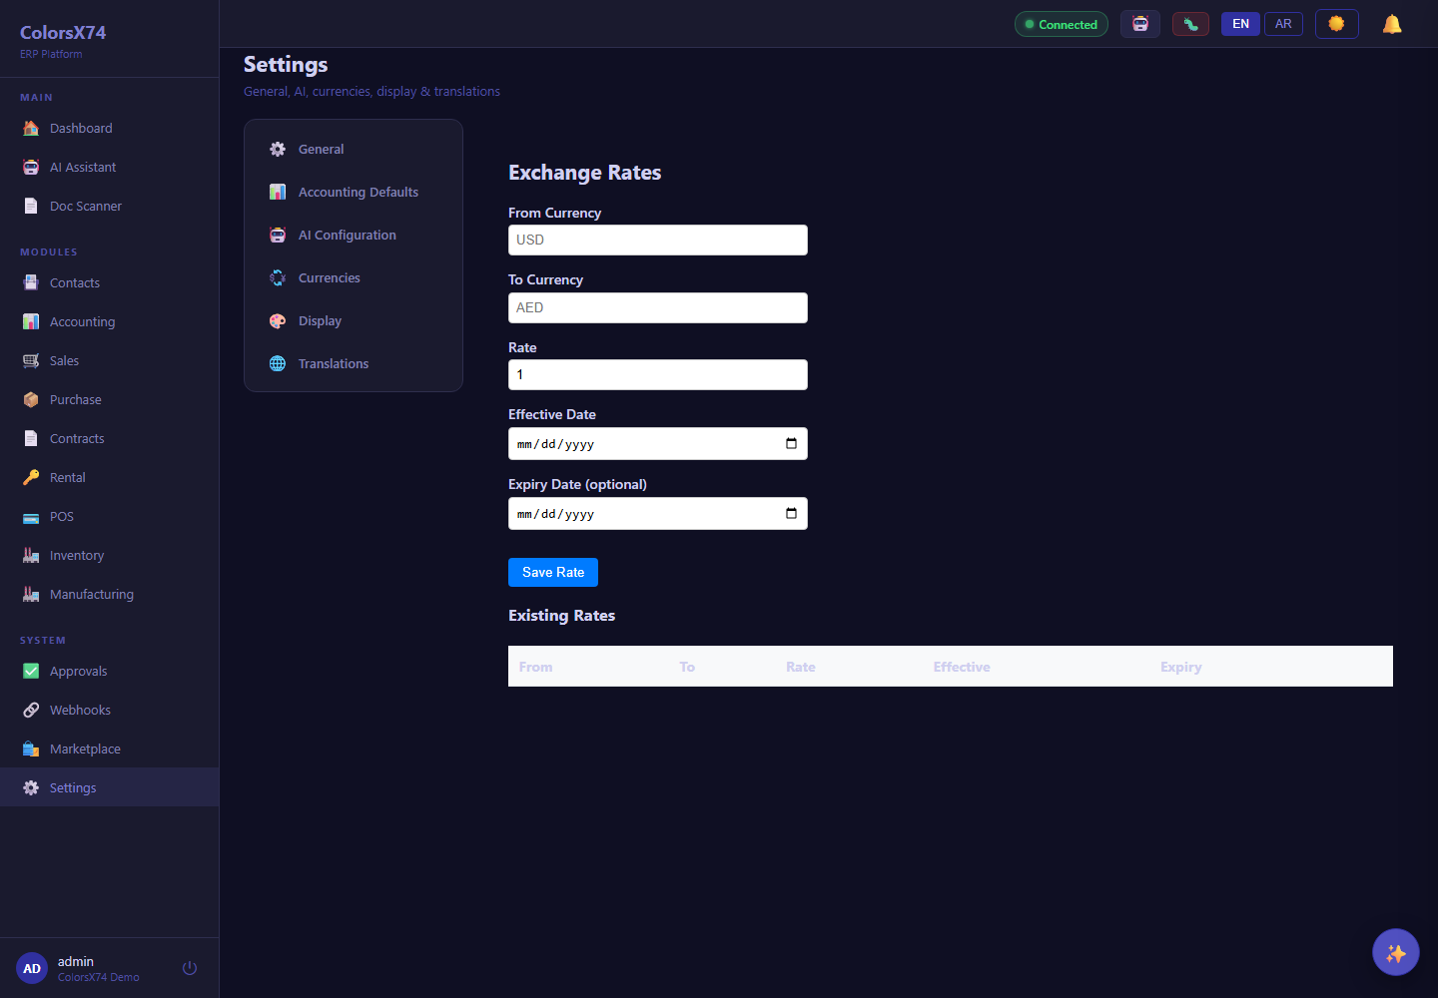Open the Dashboard house icon

(x=31, y=129)
